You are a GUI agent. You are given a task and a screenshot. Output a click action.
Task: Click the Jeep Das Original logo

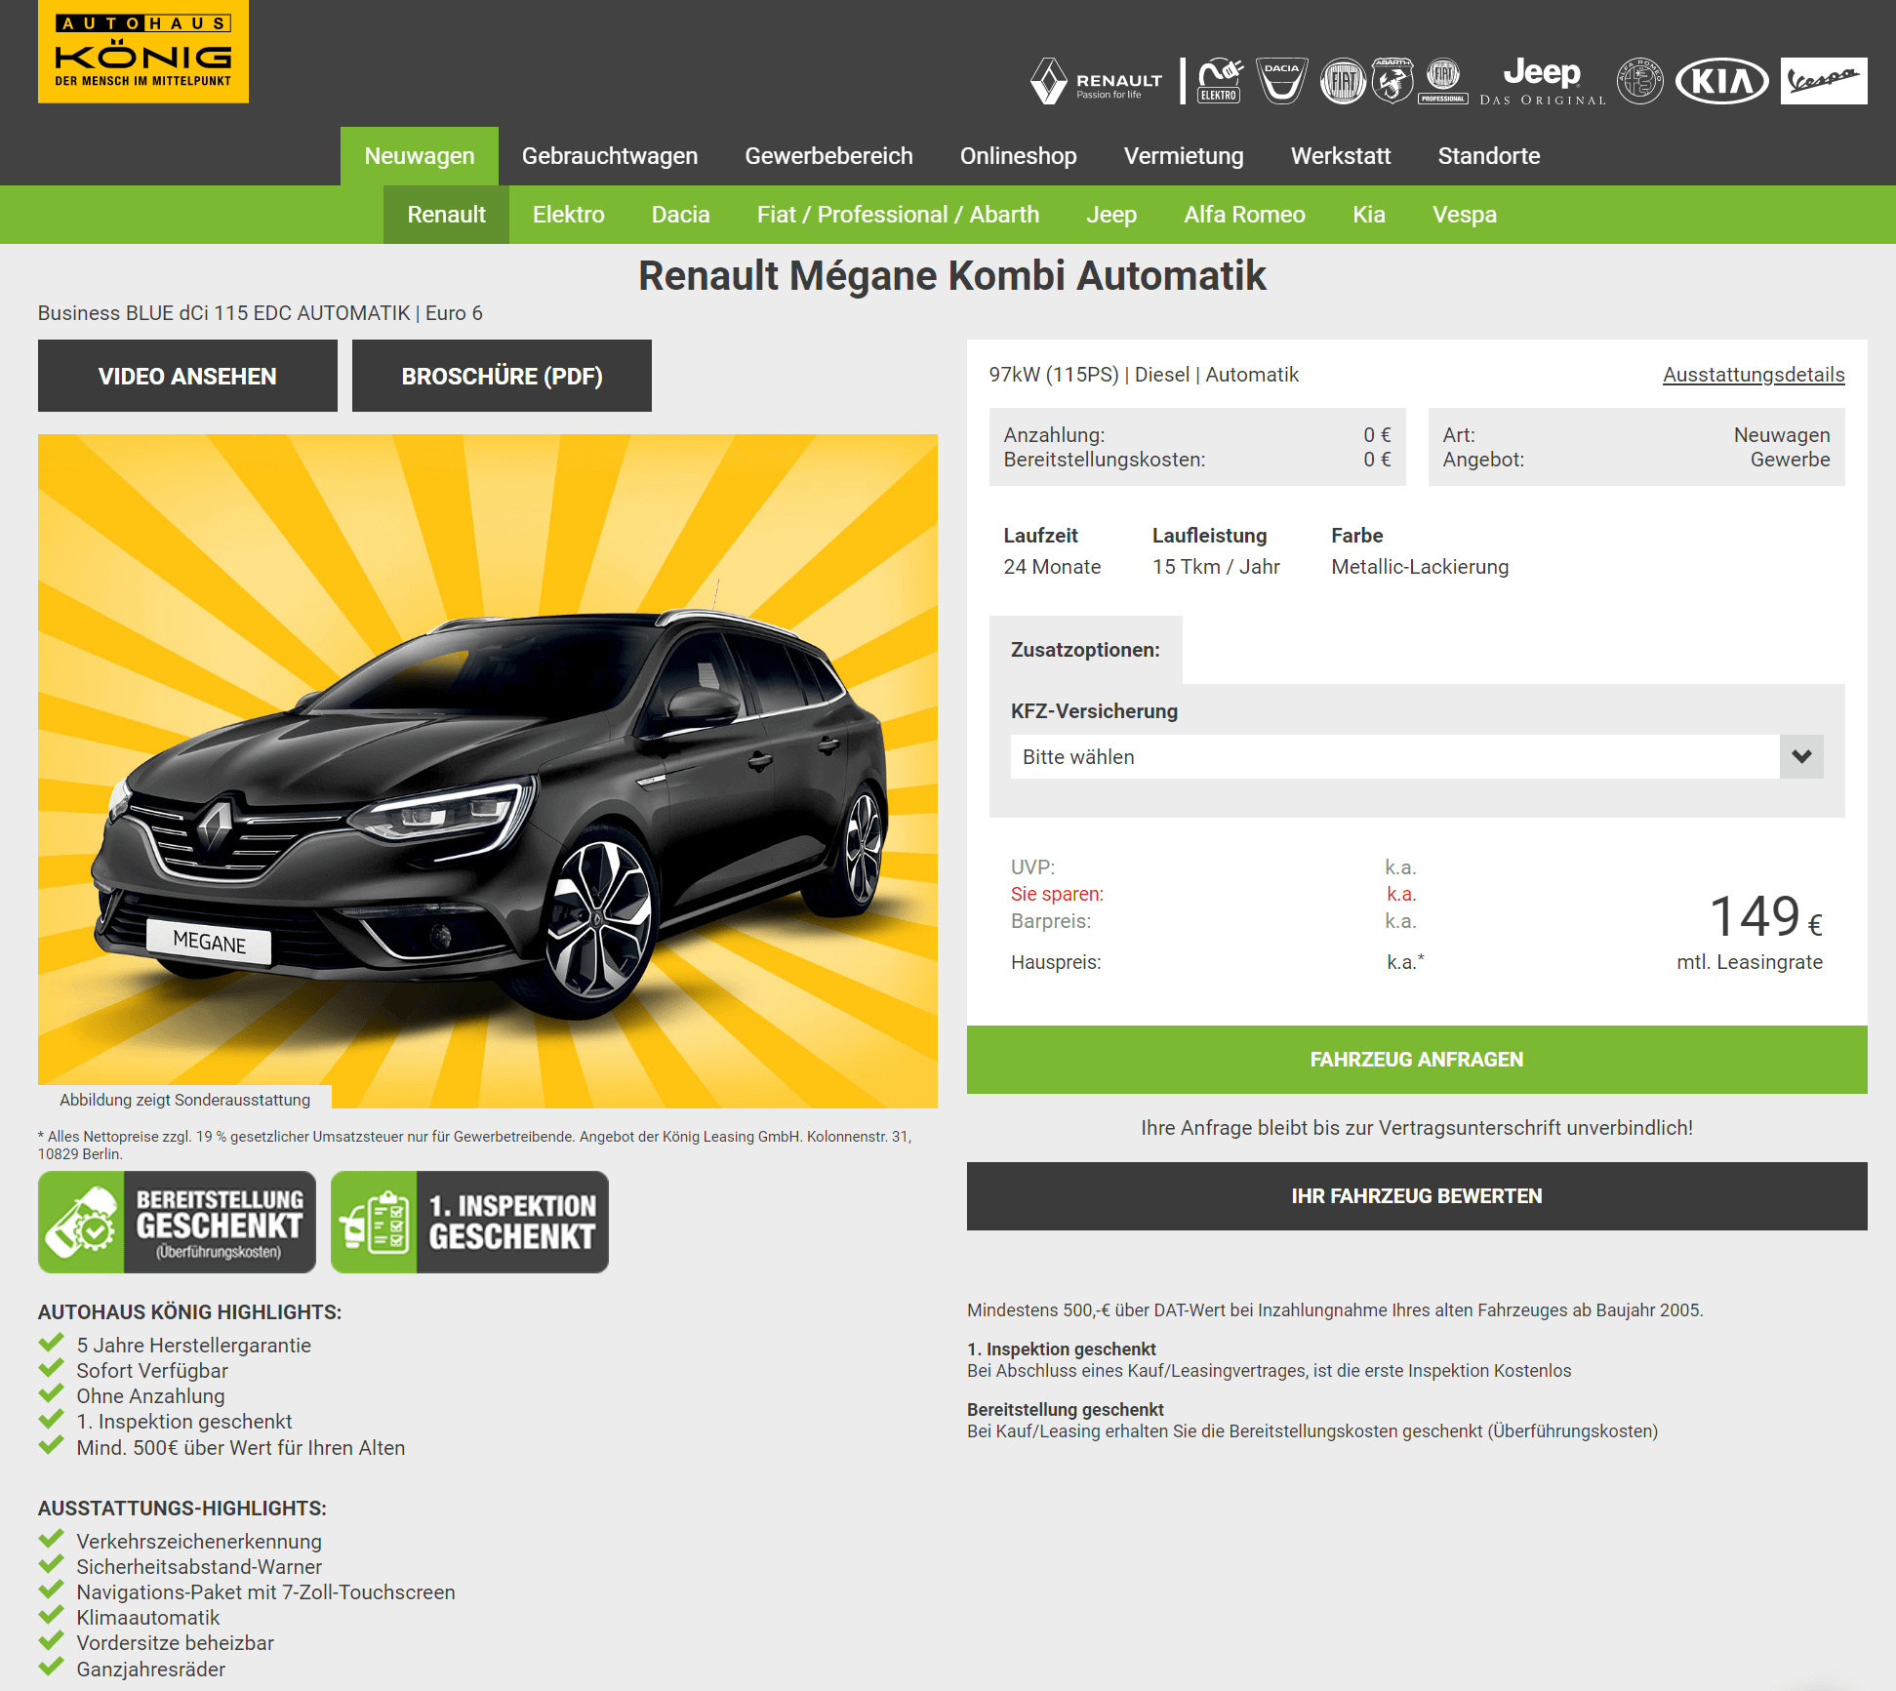click(1542, 81)
